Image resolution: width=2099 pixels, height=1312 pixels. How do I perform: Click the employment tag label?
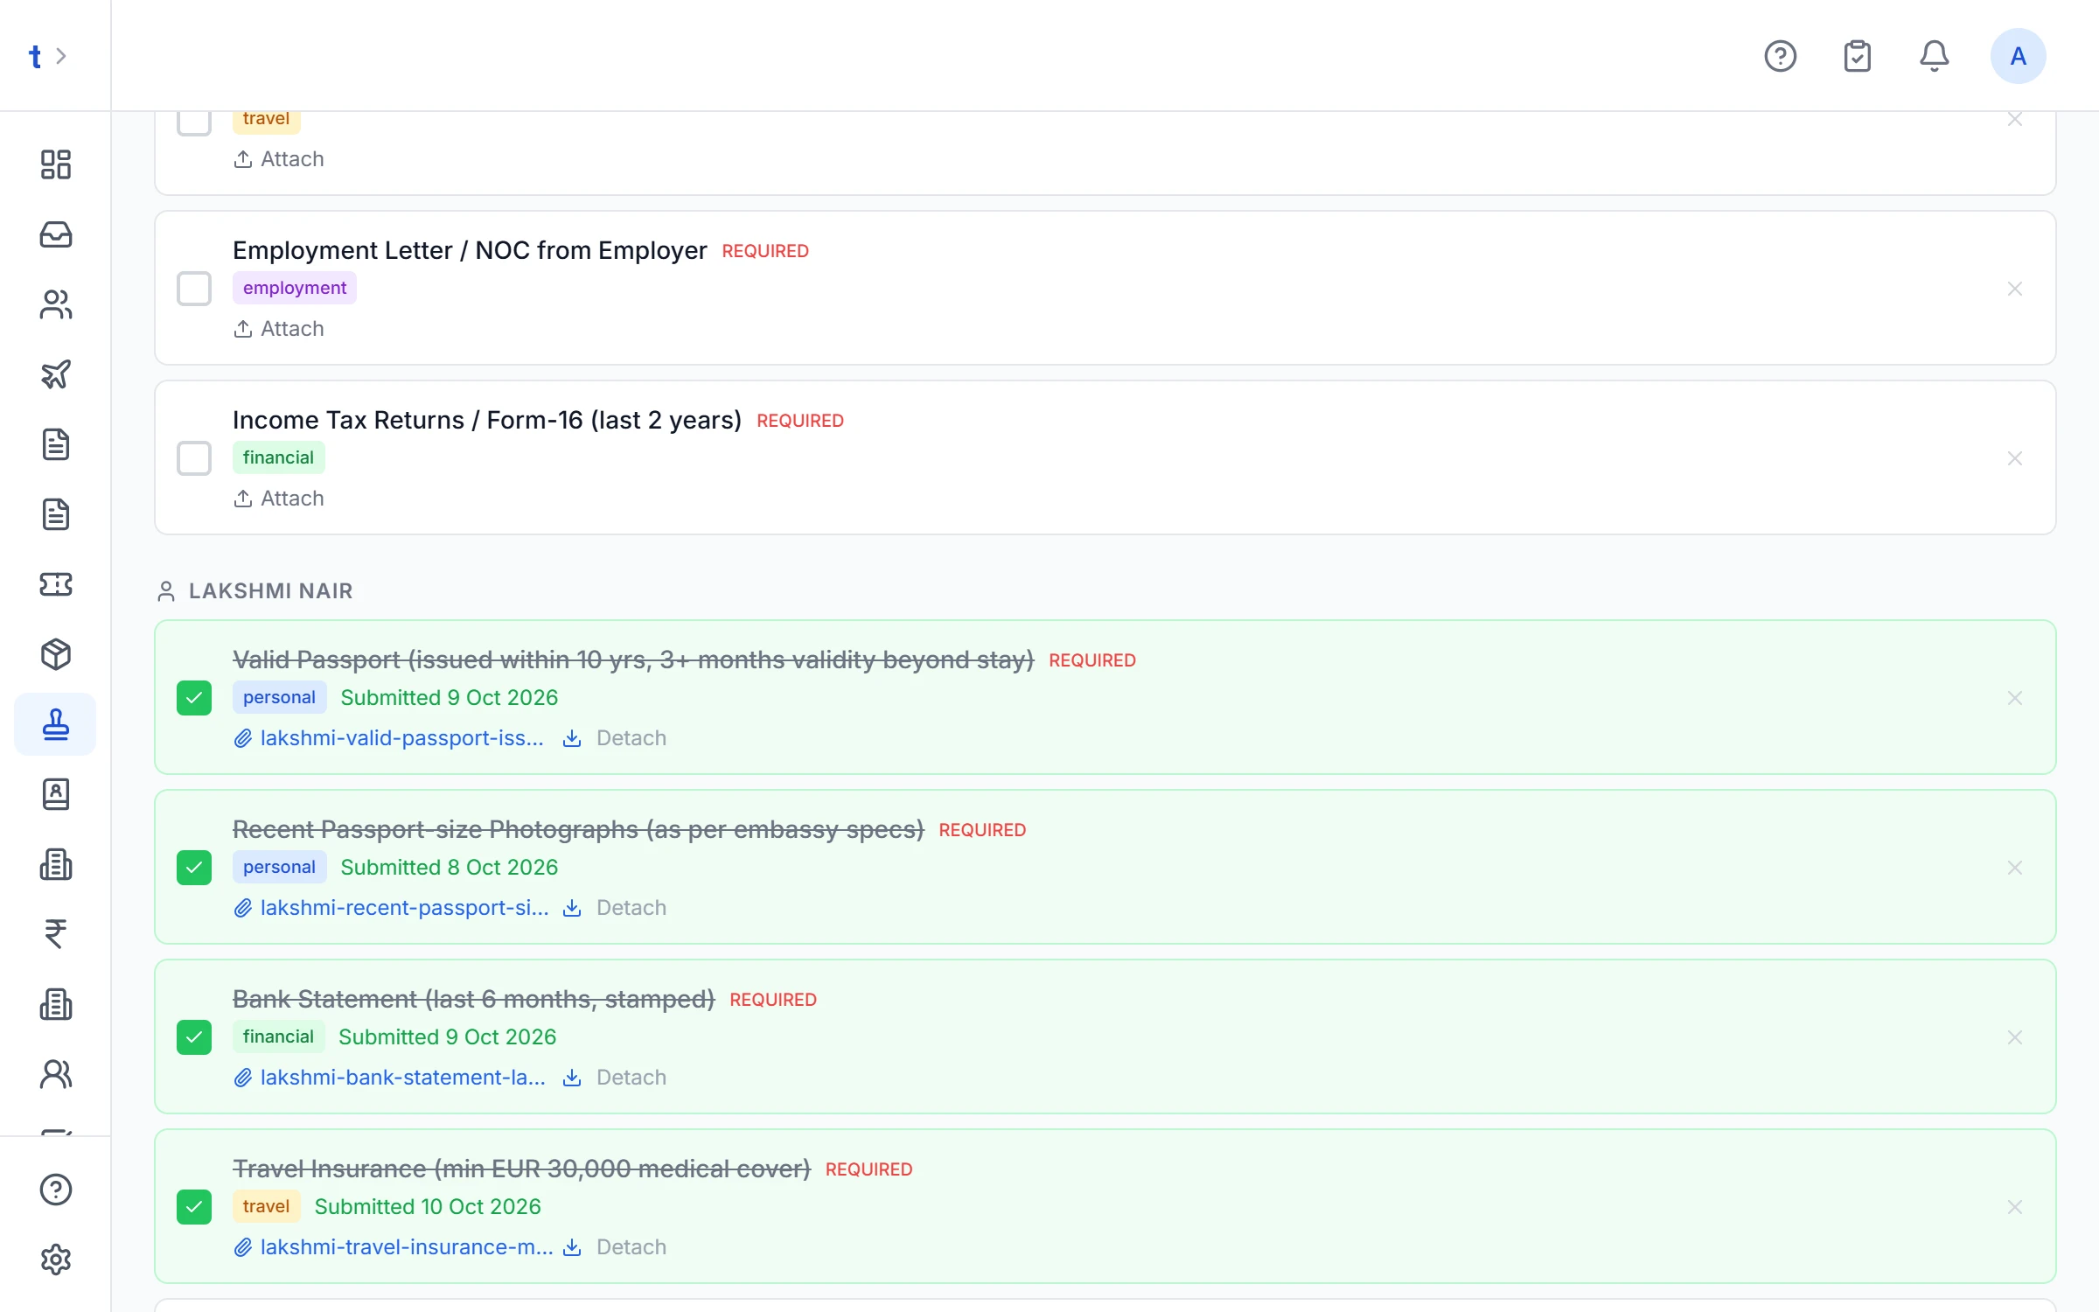tap(295, 288)
